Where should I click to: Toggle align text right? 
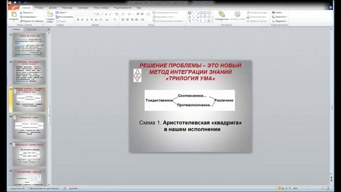tap(132, 20)
